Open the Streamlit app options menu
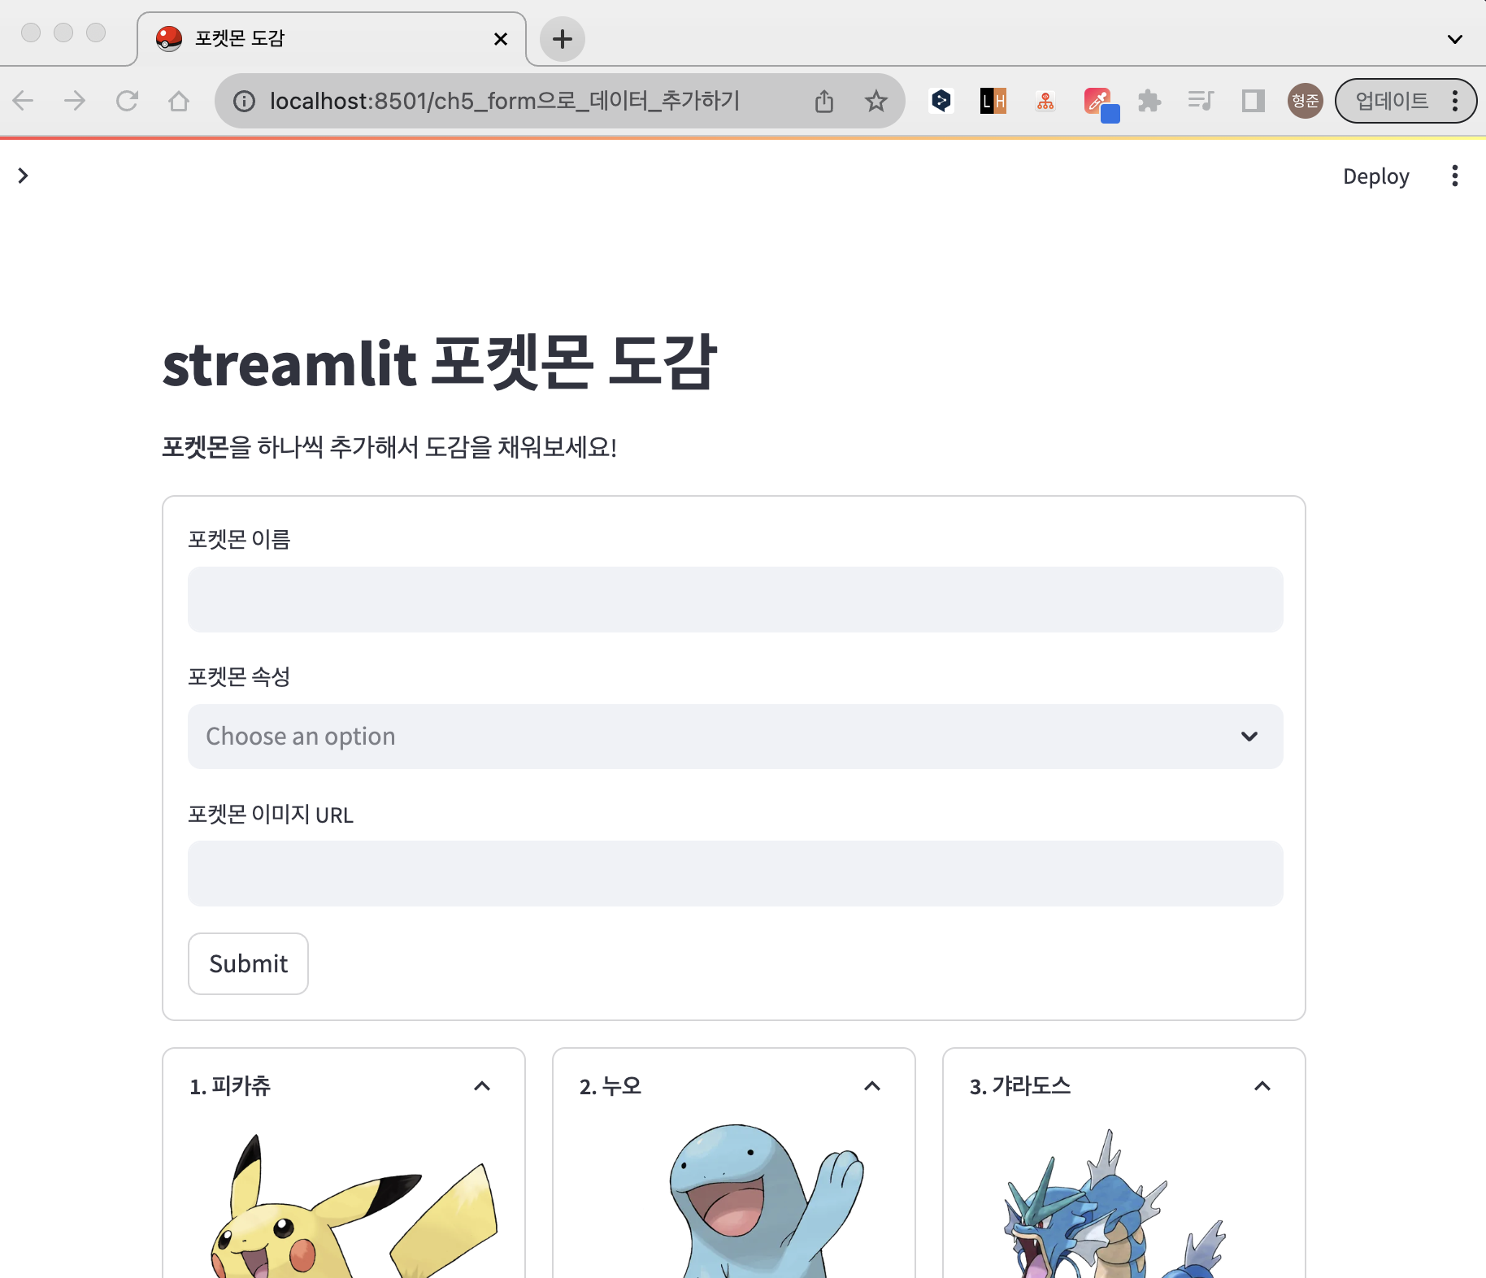The image size is (1486, 1278). [x=1455, y=176]
